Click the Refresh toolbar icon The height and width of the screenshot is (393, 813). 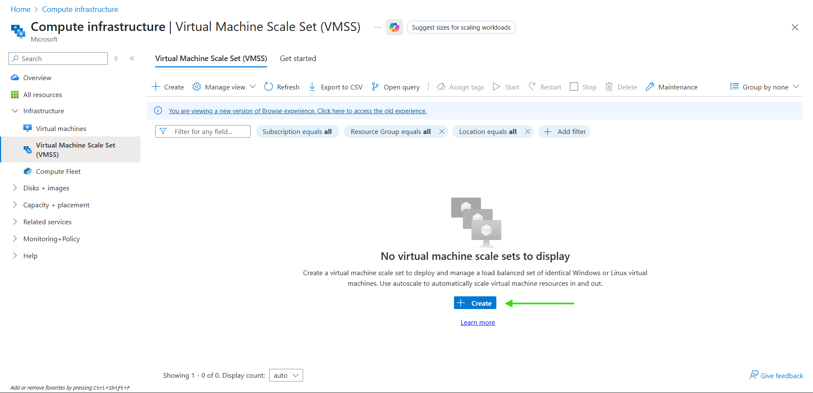(268, 87)
